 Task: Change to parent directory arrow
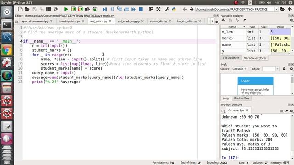[290, 9]
